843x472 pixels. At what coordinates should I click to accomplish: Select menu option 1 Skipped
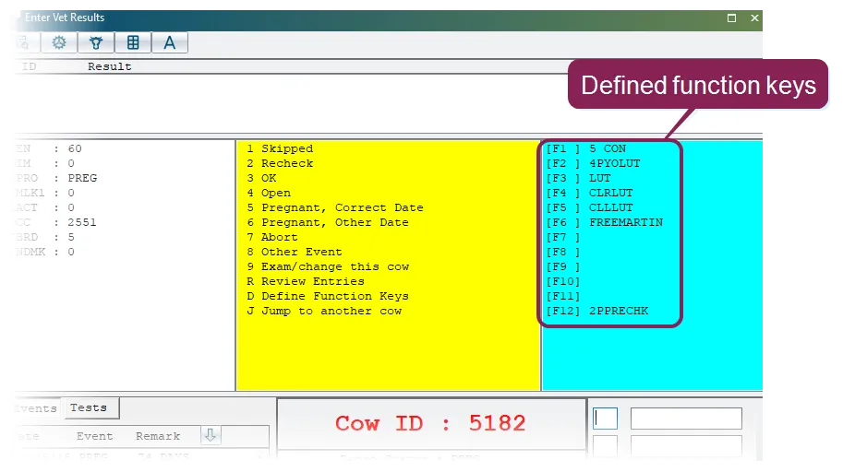point(280,148)
